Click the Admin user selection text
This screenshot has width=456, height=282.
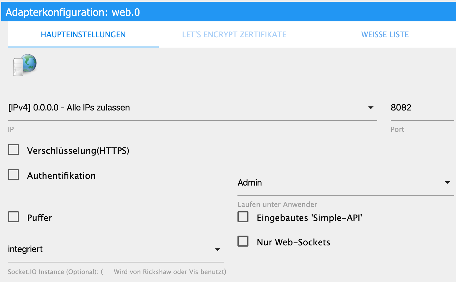(250, 183)
